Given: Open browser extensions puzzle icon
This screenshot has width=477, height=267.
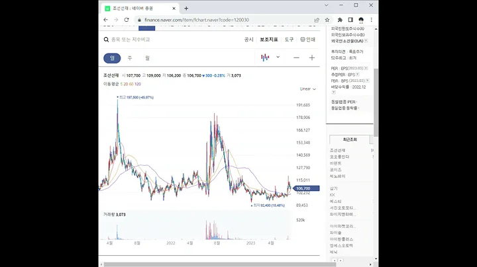Looking at the screenshot, I should (340, 20).
